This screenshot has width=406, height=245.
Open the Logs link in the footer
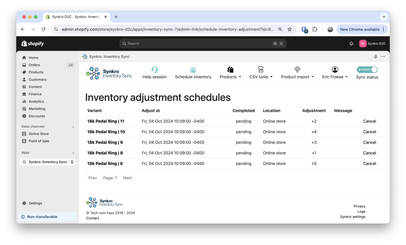pos(361,211)
